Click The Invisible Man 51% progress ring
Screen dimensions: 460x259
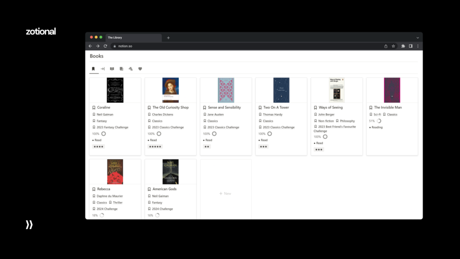pos(379,121)
